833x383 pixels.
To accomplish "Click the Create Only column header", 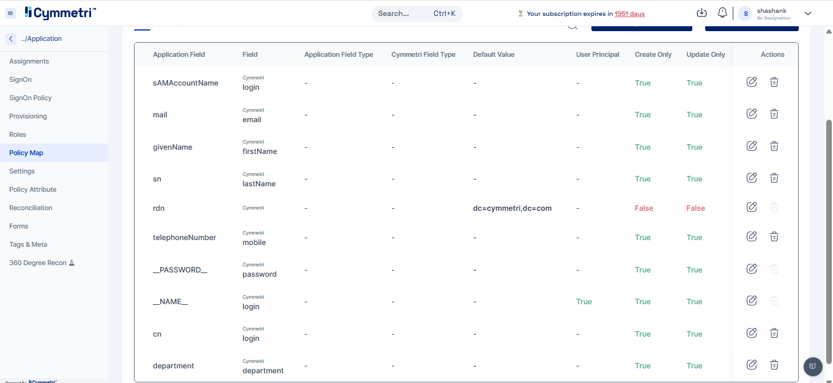I will [x=653, y=54].
